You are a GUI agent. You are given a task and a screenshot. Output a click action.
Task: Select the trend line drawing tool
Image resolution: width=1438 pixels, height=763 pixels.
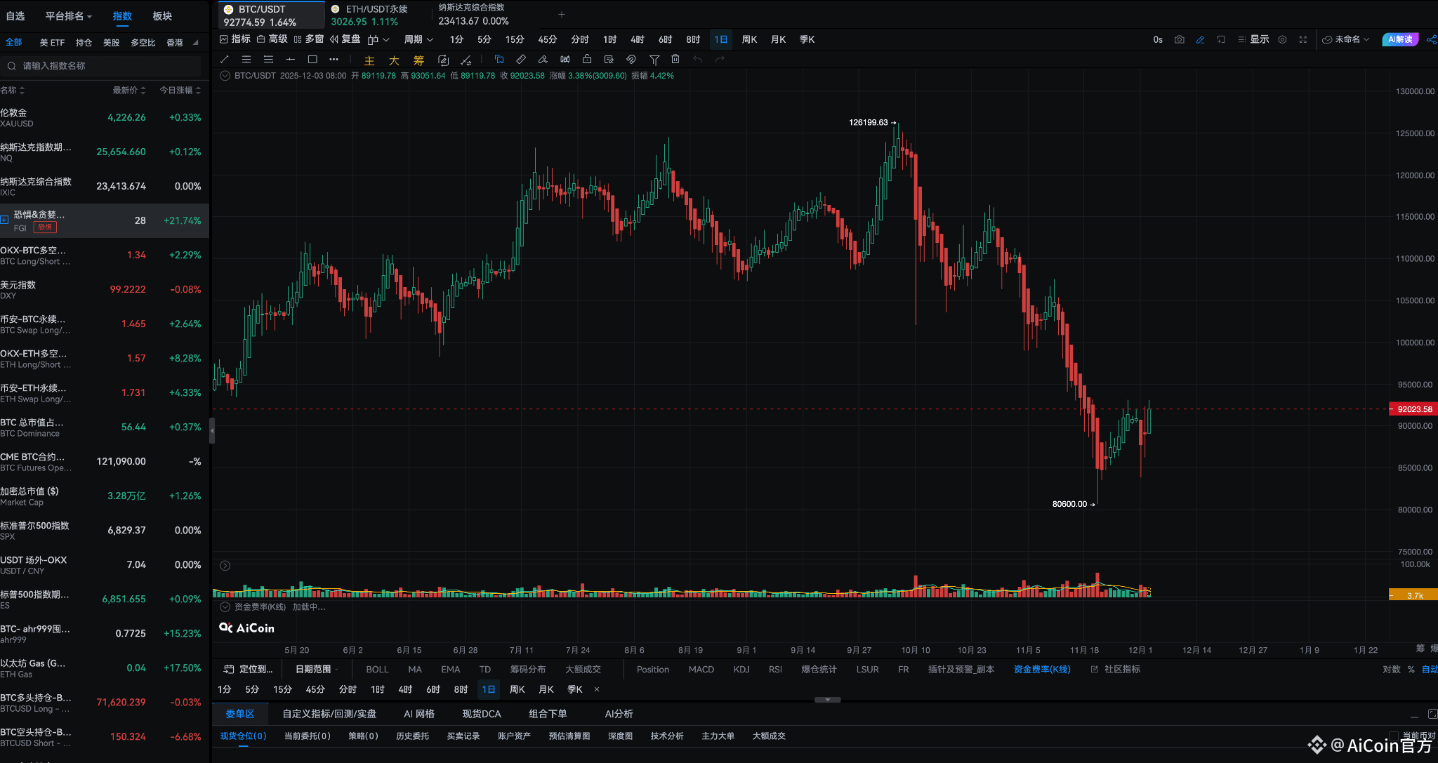pos(225,60)
